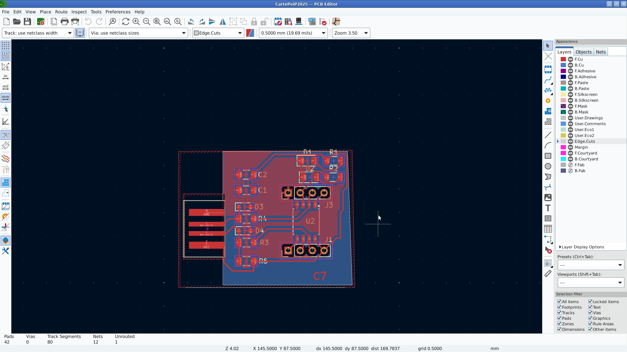627x352 pixels.
Task: Toggle F.Fab layer visibility eye
Action: [571, 165]
